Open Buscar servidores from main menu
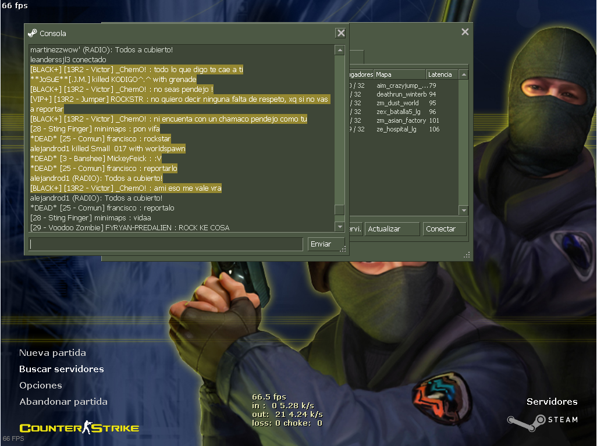This screenshot has height=446, width=597. tap(61, 369)
